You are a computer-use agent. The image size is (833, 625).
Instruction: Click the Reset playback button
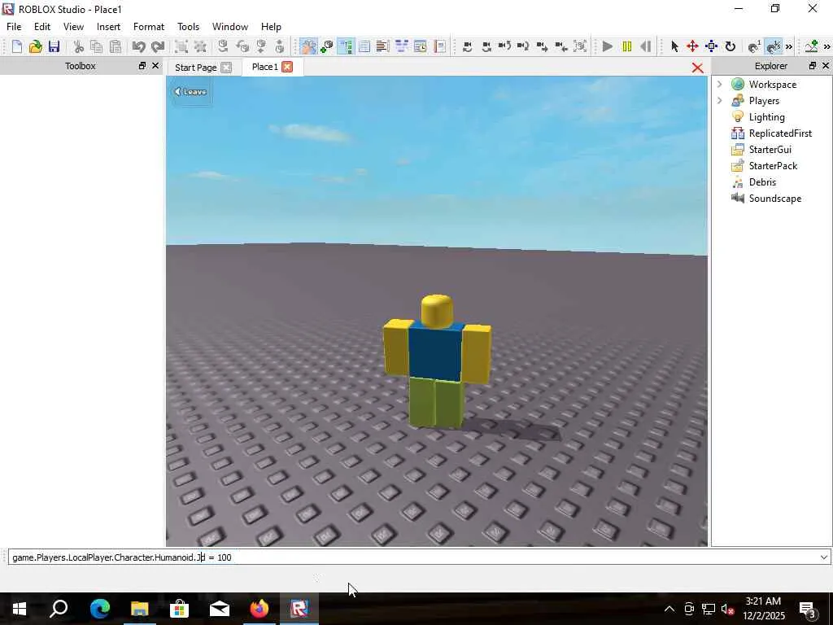(645, 46)
